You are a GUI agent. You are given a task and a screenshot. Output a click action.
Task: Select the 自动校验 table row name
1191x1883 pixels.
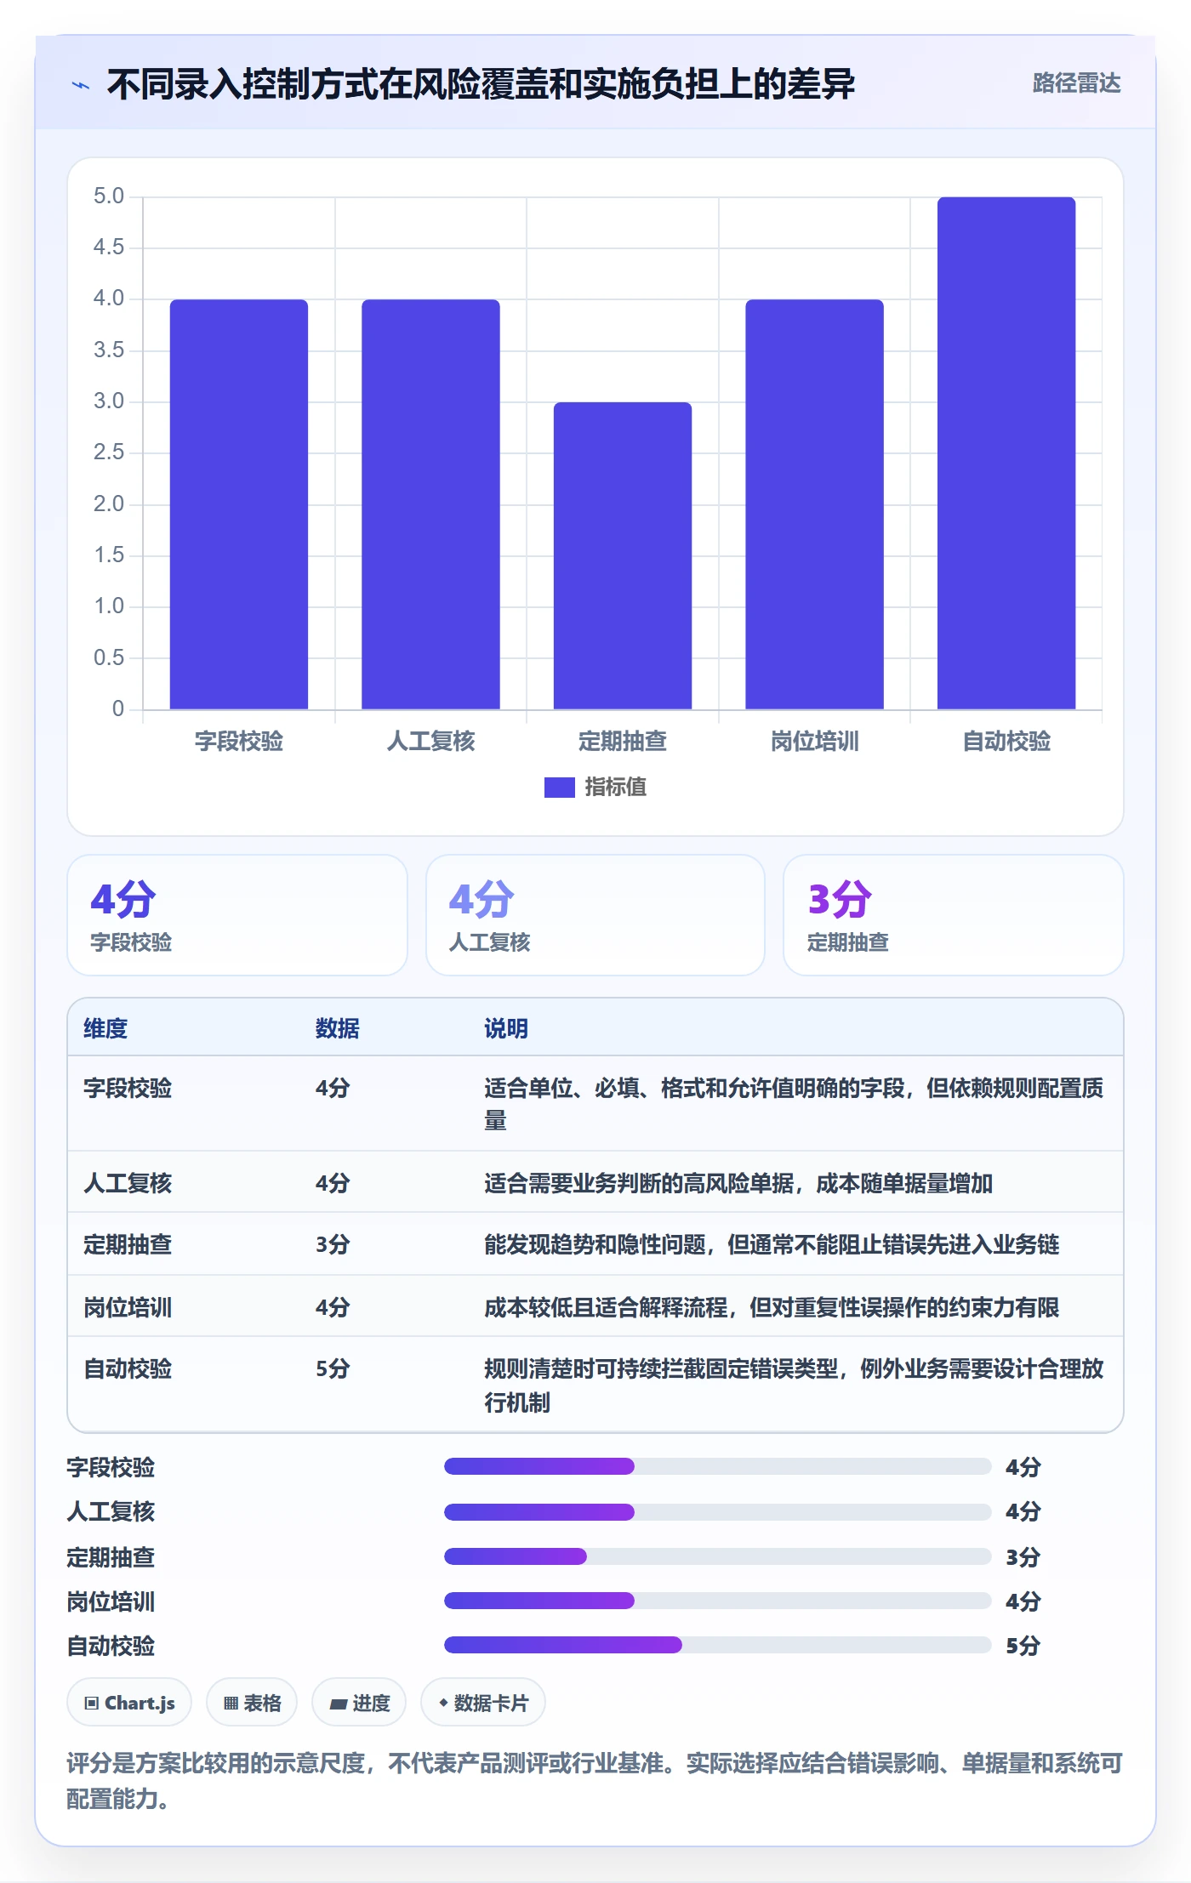128,1368
